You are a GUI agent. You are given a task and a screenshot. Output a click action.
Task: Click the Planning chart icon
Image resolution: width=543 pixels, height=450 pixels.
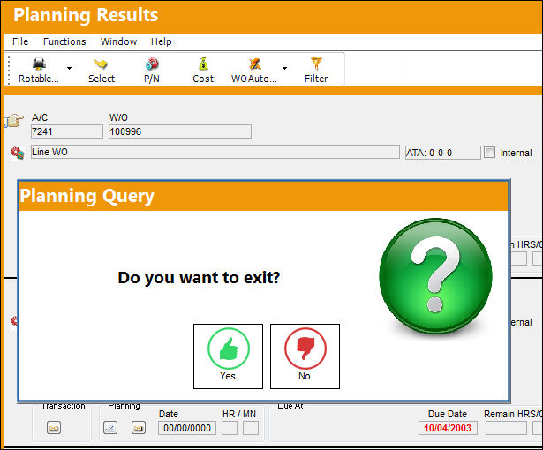click(110, 428)
